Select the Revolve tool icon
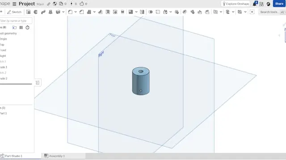Screen dimensions: 286x160 coord(36,12)
